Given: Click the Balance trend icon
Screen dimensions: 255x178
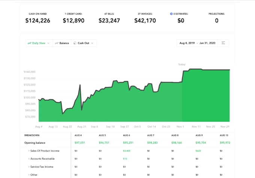Looking at the screenshot, I should (57, 43).
